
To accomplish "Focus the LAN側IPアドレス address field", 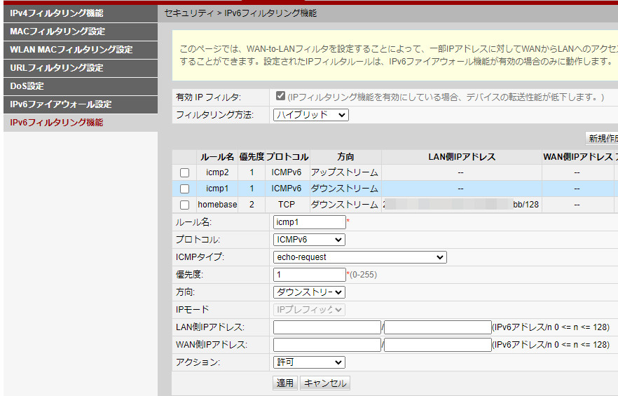I will (327, 327).
